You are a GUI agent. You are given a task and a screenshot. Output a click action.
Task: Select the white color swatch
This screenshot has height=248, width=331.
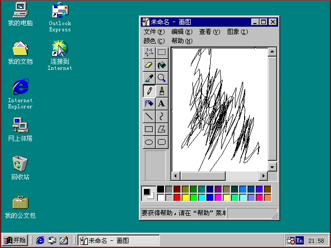(160, 198)
